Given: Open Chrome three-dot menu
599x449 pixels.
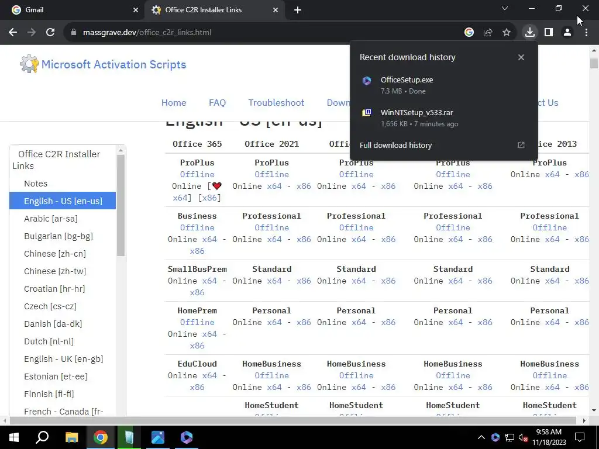Looking at the screenshot, I should [x=586, y=33].
